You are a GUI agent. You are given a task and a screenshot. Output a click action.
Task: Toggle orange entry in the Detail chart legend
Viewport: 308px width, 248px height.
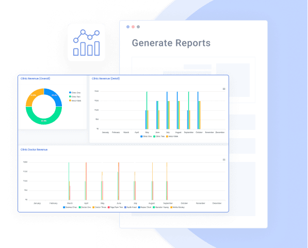pyautogui.click(x=172, y=137)
